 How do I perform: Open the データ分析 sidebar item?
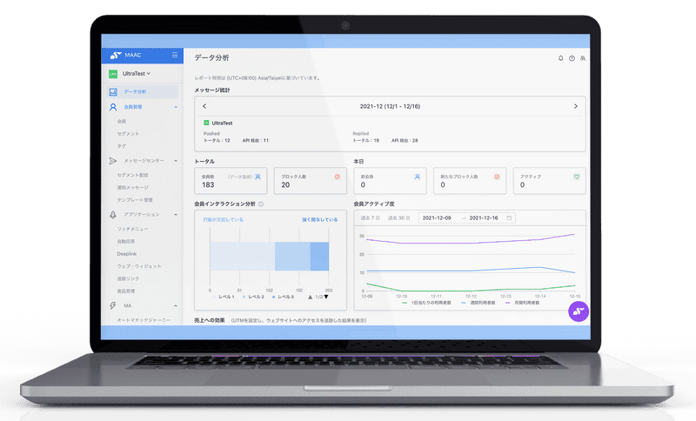click(143, 92)
